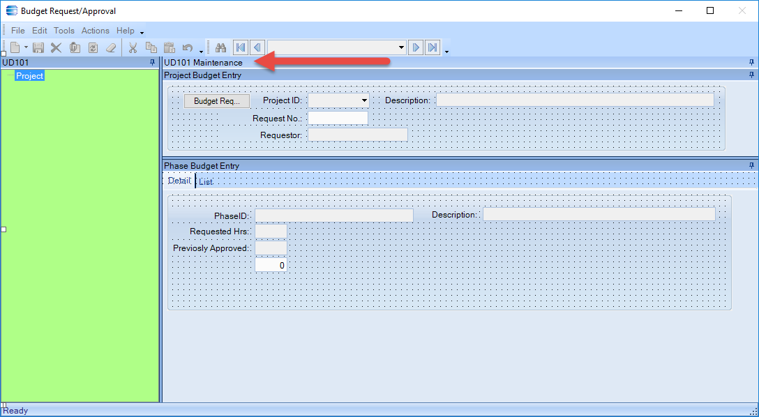This screenshot has width=759, height=417.
Task: Click the Requested Hrs field
Action: pos(271,232)
